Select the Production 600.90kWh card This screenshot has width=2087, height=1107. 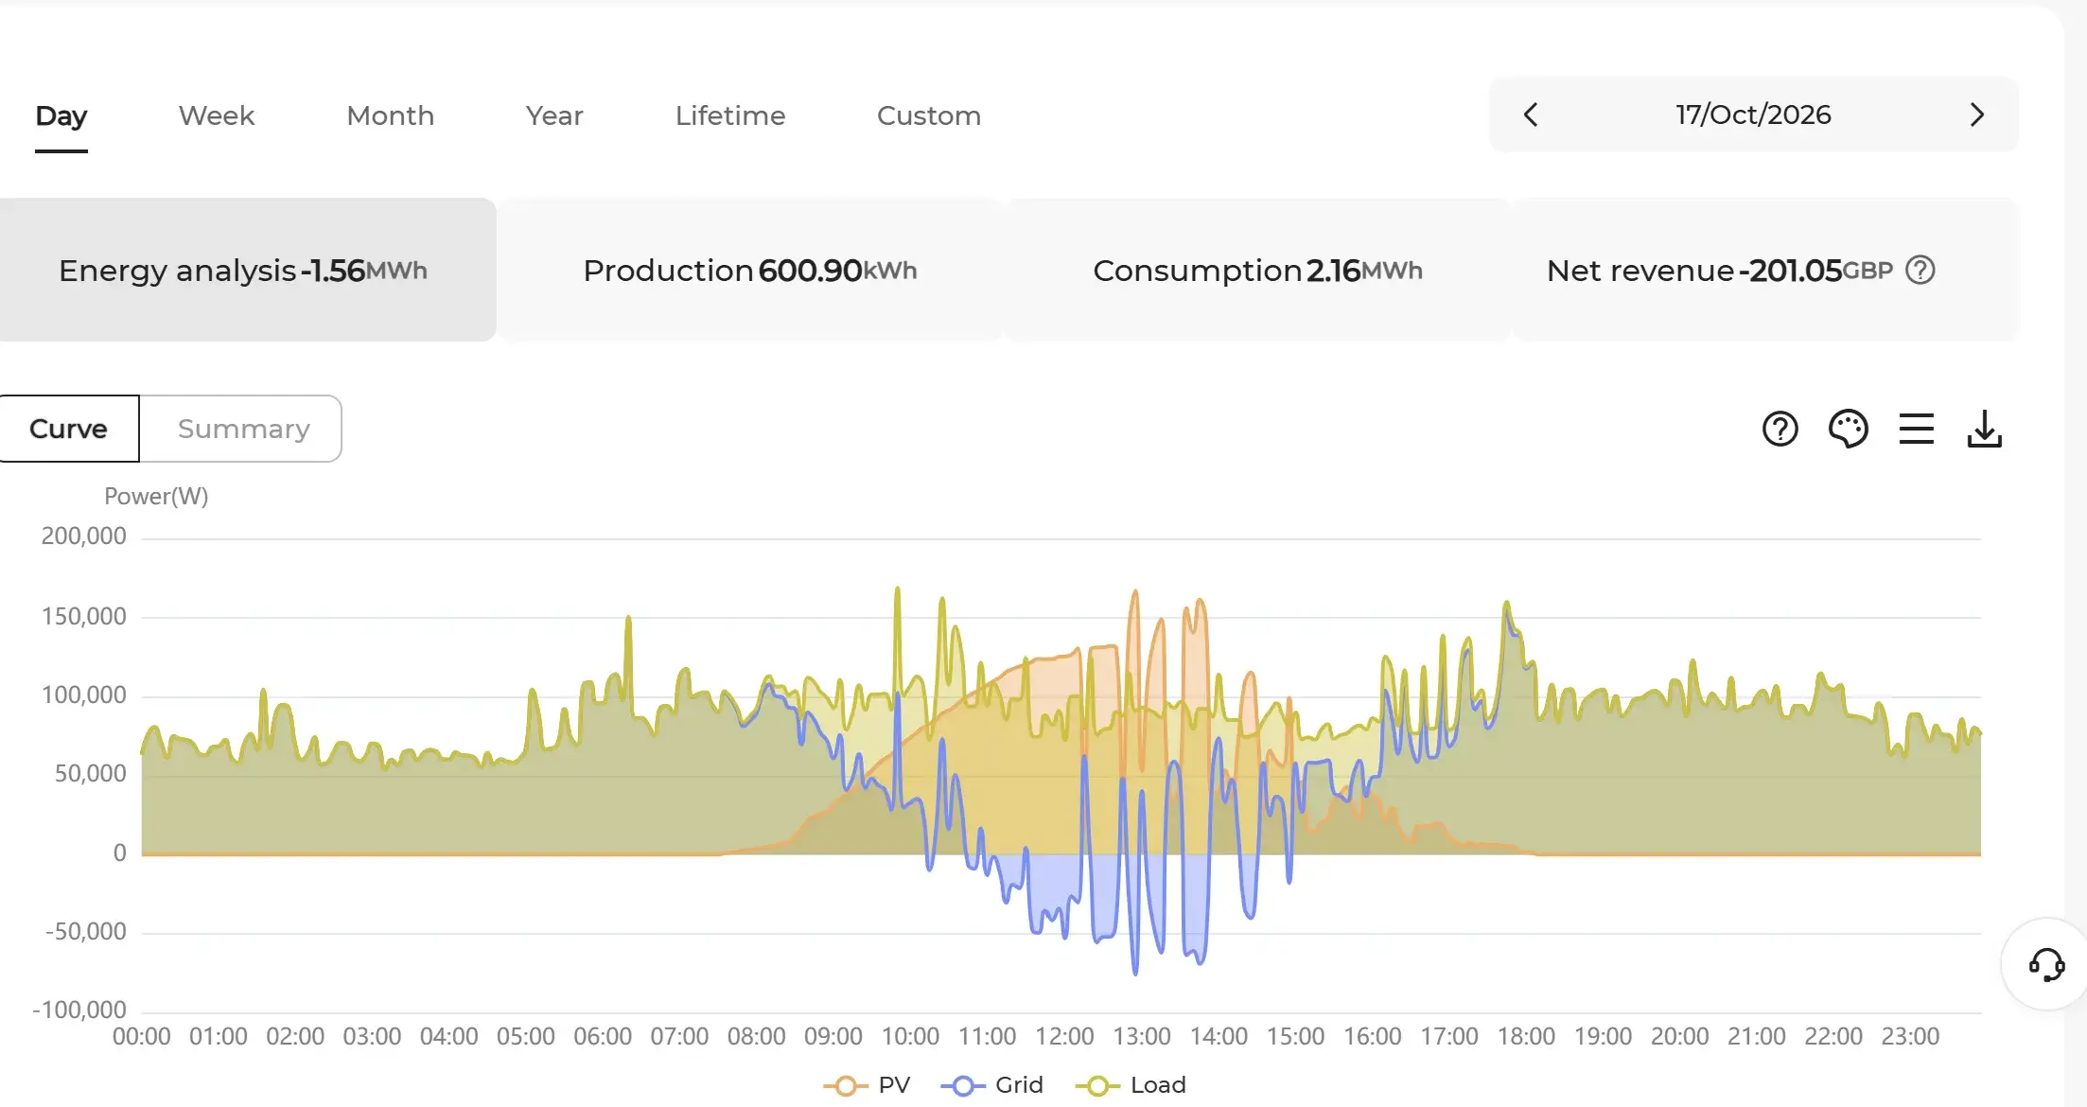pos(750,270)
